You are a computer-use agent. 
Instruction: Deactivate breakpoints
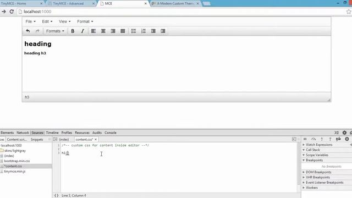pyautogui.click(x=338, y=139)
